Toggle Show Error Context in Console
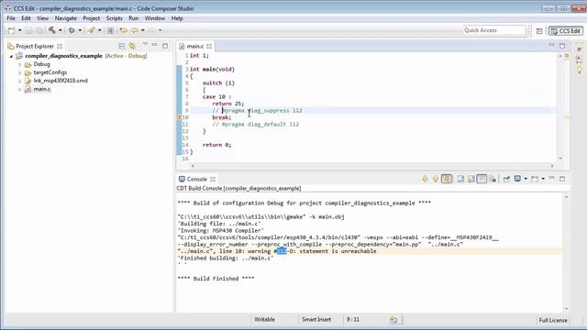Viewport: 587px width, 330px height. click(447, 180)
